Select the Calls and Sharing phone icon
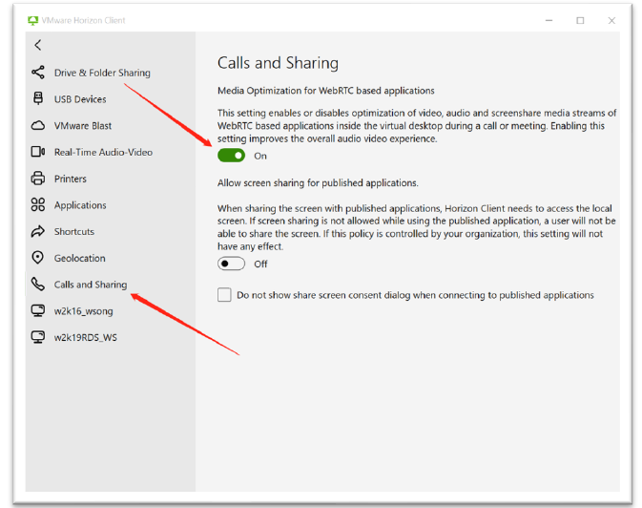 [x=38, y=285]
